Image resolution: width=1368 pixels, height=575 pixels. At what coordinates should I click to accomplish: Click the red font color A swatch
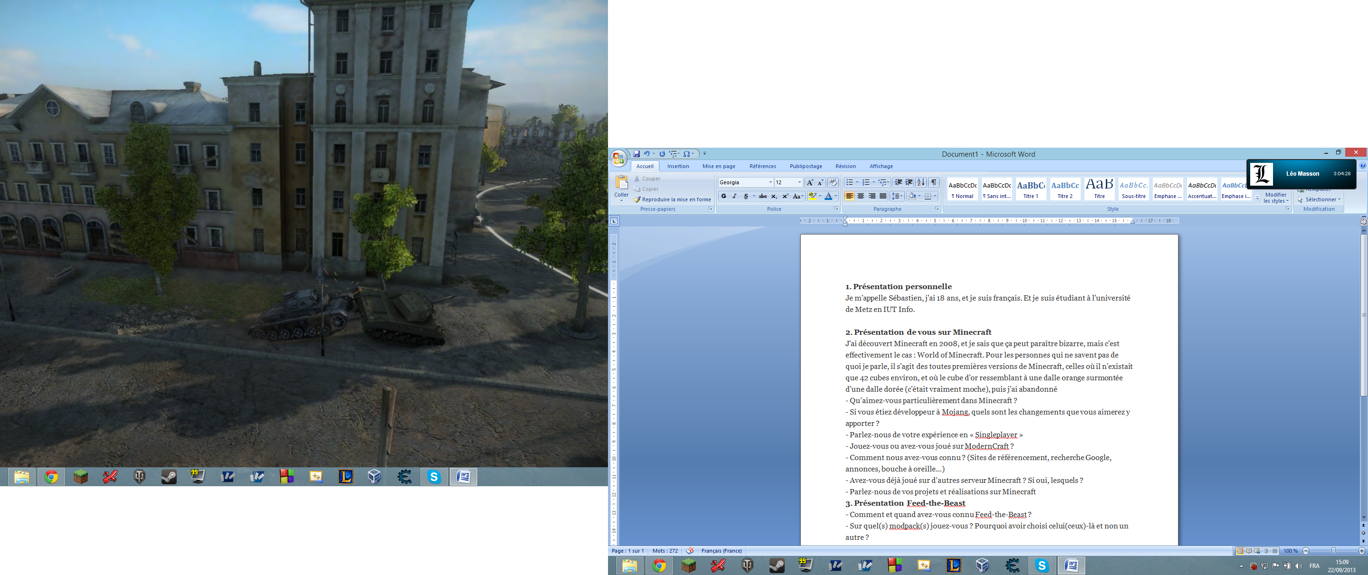(x=828, y=197)
